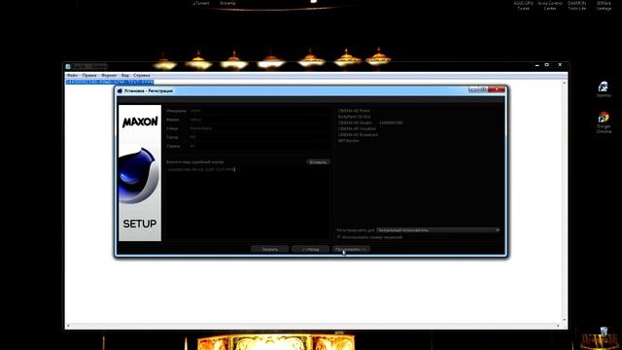Image resolution: width=622 pixels, height=350 pixels.
Task: Open the Правка menu in Notepad
Action: (x=89, y=75)
